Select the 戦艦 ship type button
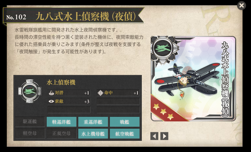The width and height of the screenshot is (251, 152). pos(125,122)
